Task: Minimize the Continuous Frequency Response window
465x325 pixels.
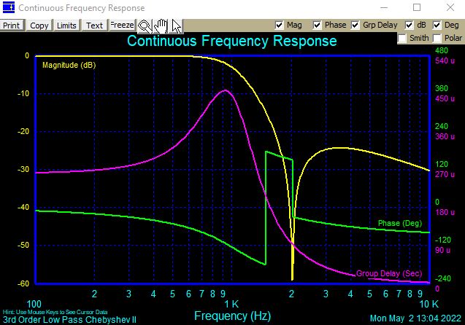Action: pyautogui.click(x=384, y=7)
